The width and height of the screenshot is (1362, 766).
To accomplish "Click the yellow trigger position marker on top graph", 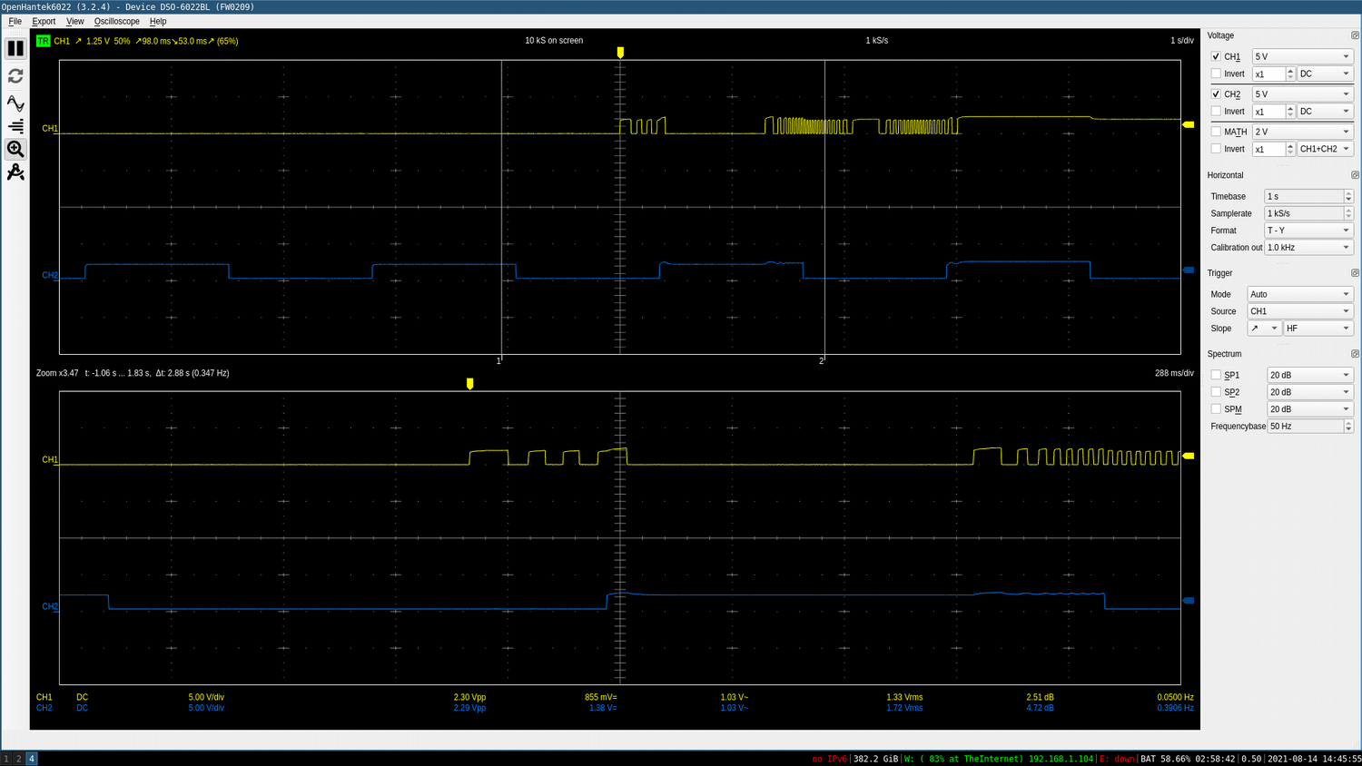I will (620, 53).
